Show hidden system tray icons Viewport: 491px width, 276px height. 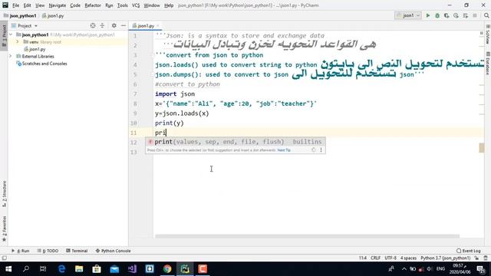click(404, 269)
